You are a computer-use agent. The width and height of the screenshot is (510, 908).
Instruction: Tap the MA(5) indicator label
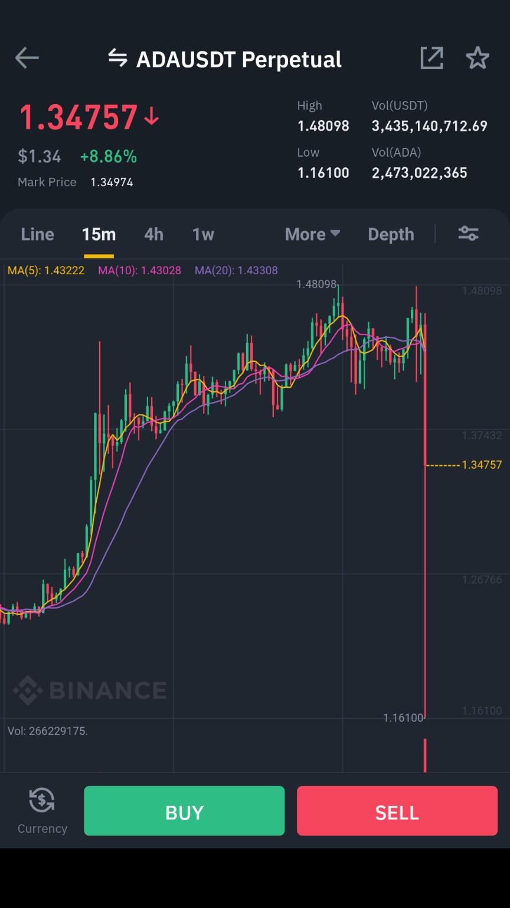(x=46, y=270)
